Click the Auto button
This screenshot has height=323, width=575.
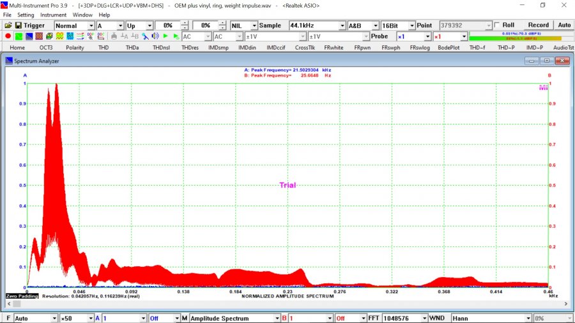click(x=564, y=25)
